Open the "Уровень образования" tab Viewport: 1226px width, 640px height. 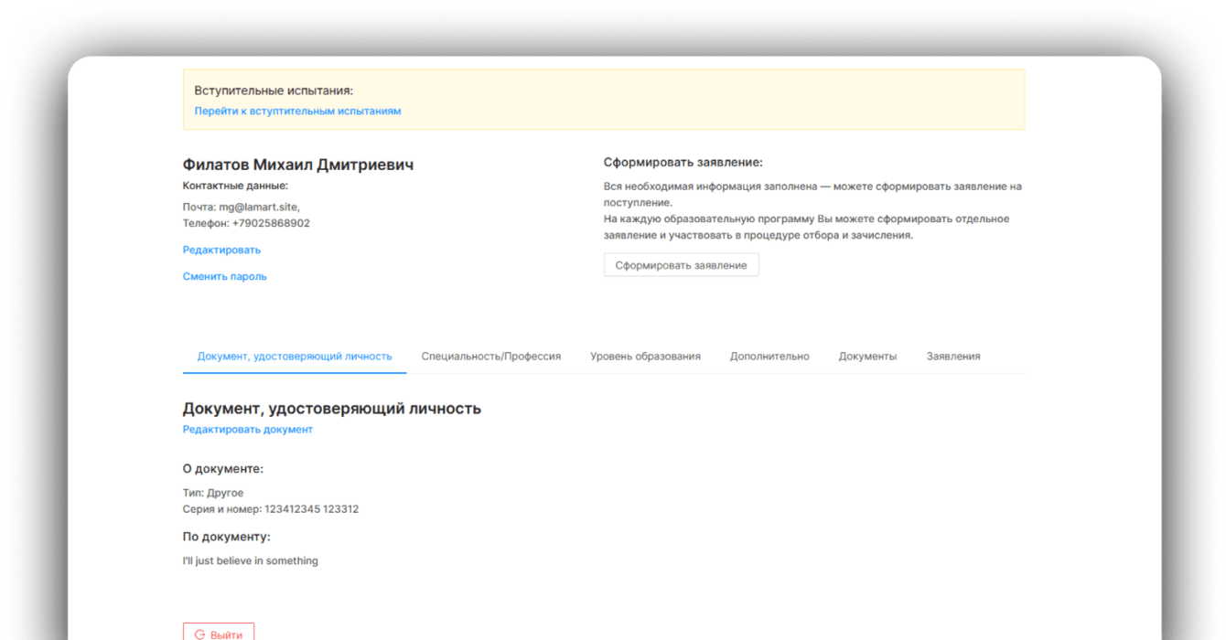[x=645, y=357]
